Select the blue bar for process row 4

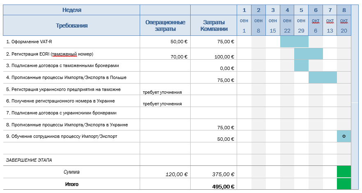click(x=323, y=77)
